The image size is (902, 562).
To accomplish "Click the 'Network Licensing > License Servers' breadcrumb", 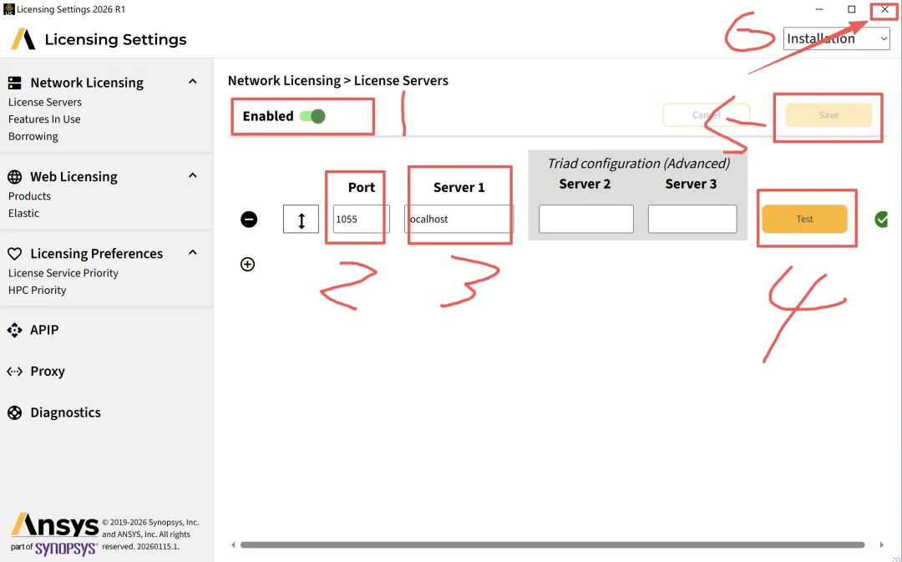I will pyautogui.click(x=338, y=80).
